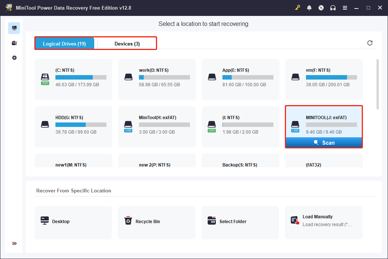Image resolution: width=388 pixels, height=259 pixels.
Task: Click the vm(F:) usage progress bar
Action: tap(331, 78)
